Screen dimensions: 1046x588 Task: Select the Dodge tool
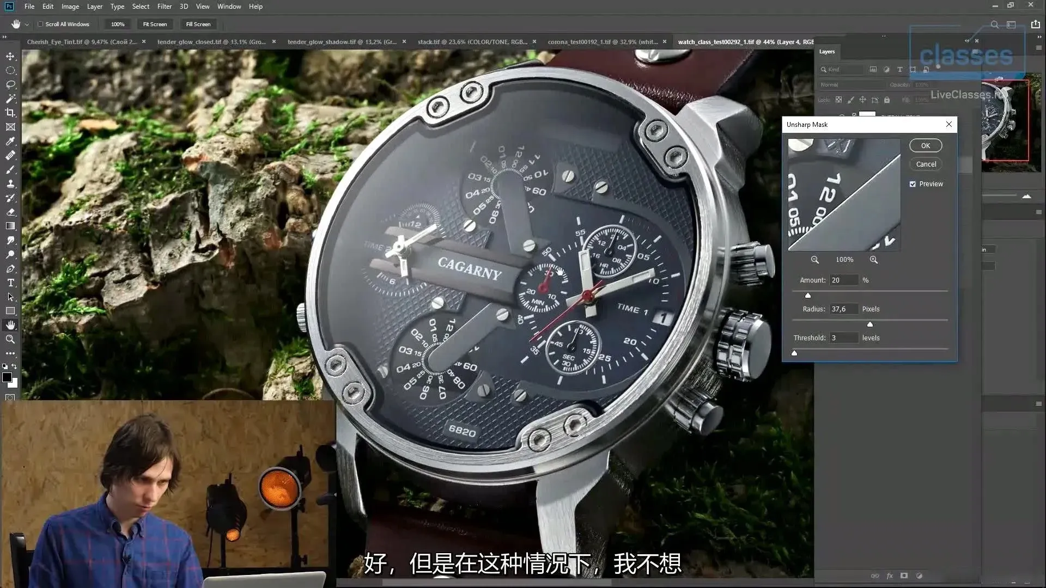click(x=10, y=254)
